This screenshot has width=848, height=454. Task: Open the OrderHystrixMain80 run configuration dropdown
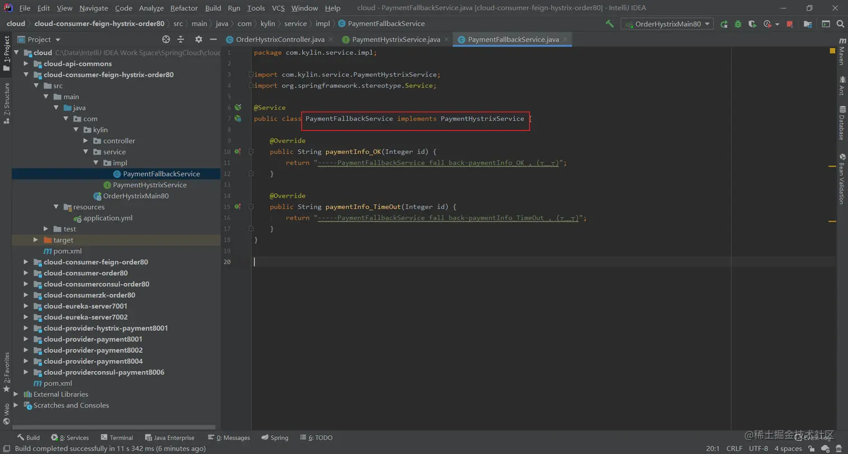tap(667, 24)
